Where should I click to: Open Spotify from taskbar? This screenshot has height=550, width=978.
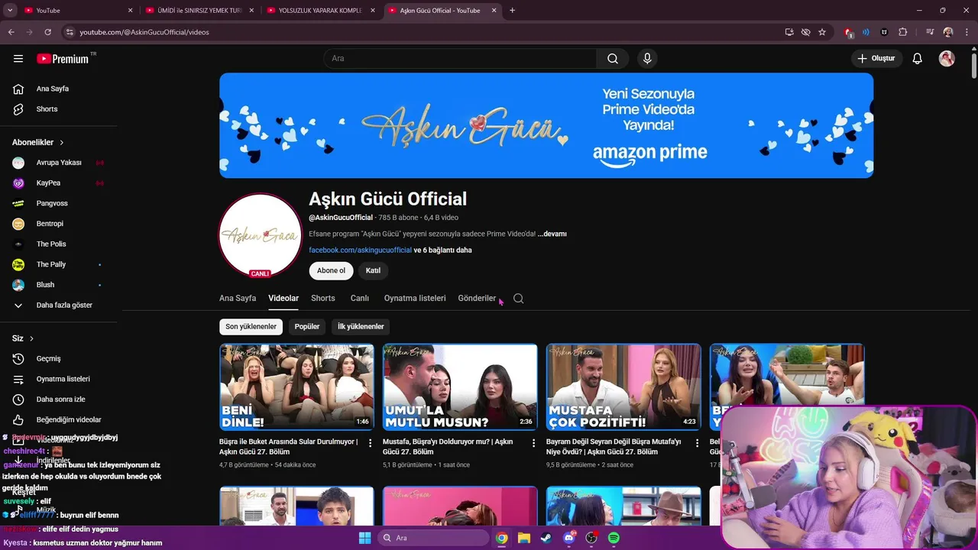pos(614,538)
